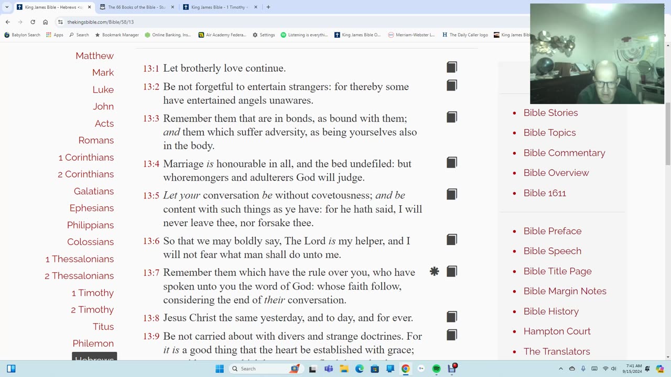
Task: Navigate to 1 Corinthians
Action: [86, 157]
